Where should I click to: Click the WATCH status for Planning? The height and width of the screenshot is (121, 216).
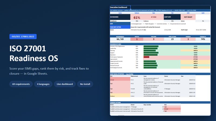[195, 51]
